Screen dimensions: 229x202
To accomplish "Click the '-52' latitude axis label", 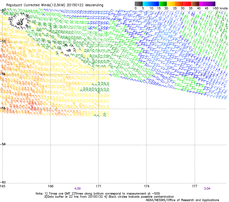I will click(3, 41).
